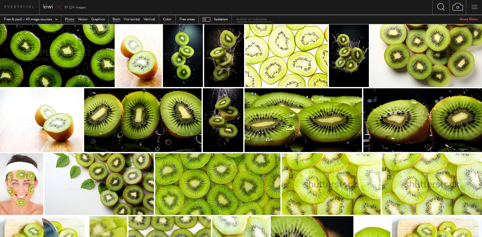Open the hamburger menu icon

click(x=474, y=7)
